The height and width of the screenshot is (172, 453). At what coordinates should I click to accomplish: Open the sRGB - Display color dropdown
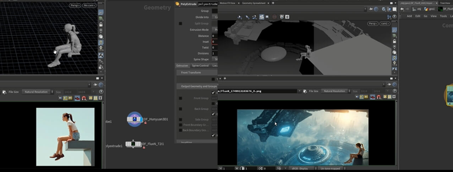(x=303, y=168)
